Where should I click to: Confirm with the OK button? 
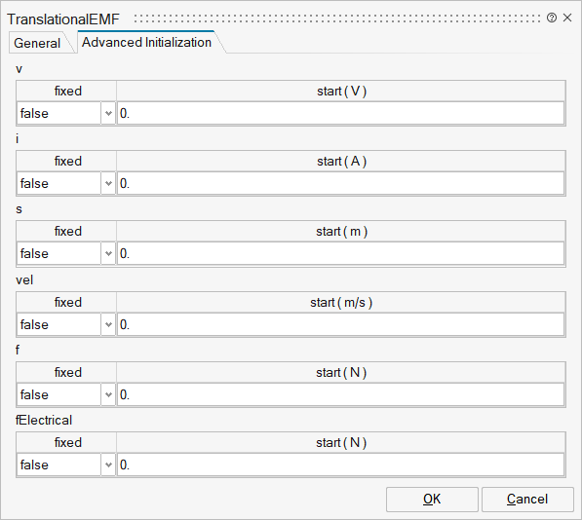click(432, 500)
